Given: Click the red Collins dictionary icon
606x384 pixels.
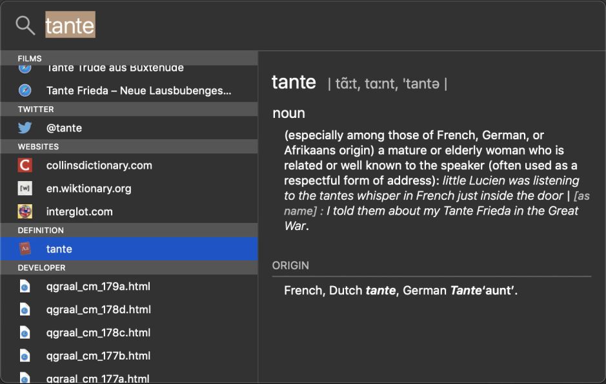Looking at the screenshot, I should click(25, 166).
